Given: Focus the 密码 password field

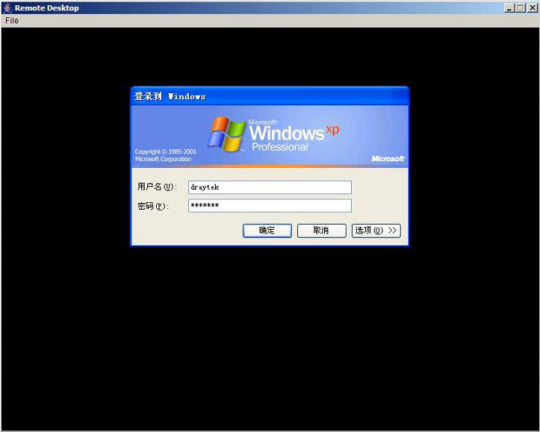Looking at the screenshot, I should (x=270, y=206).
